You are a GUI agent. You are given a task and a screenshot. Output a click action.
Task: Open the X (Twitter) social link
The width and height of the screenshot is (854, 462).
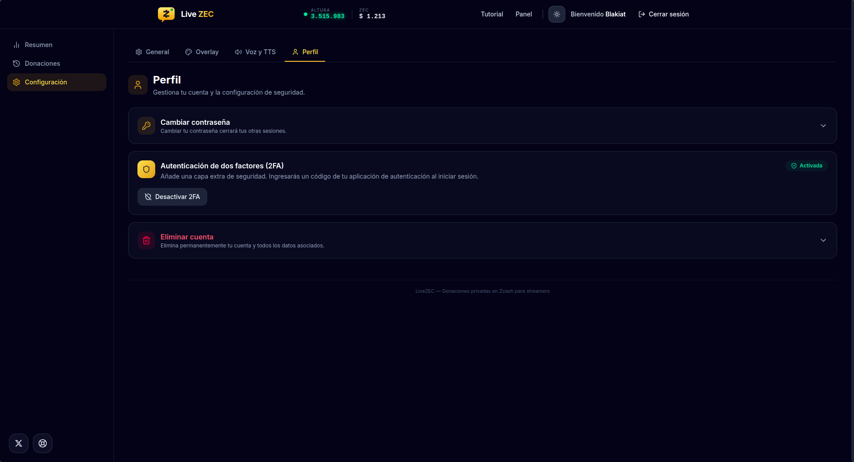(19, 443)
